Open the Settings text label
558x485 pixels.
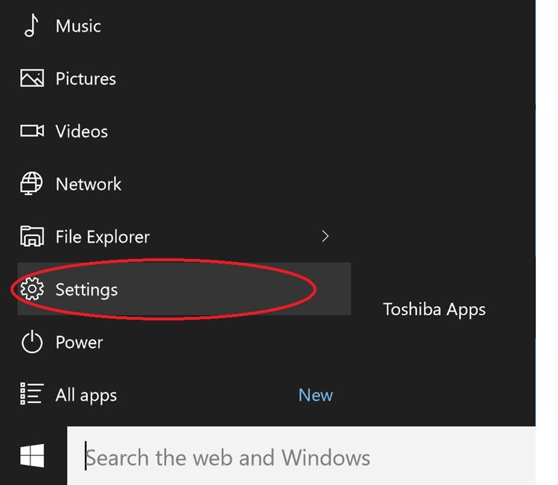tap(86, 289)
